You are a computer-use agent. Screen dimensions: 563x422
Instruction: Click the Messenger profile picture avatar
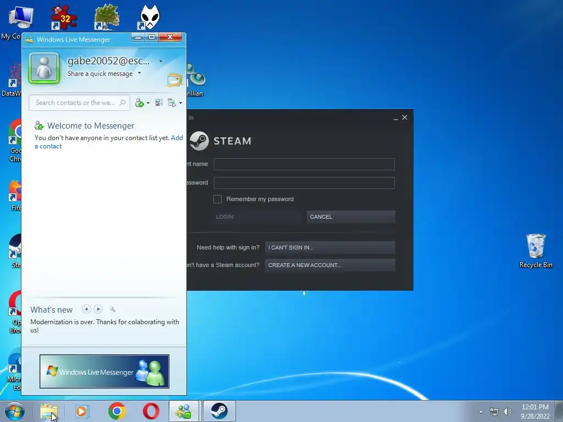tap(44, 68)
